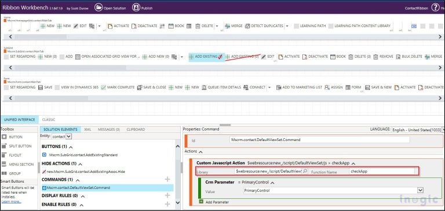445x211 pixels.
Task: Click the Publish save icon
Action: (136, 8)
